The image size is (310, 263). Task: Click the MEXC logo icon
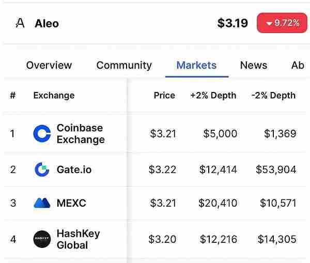tap(42, 203)
